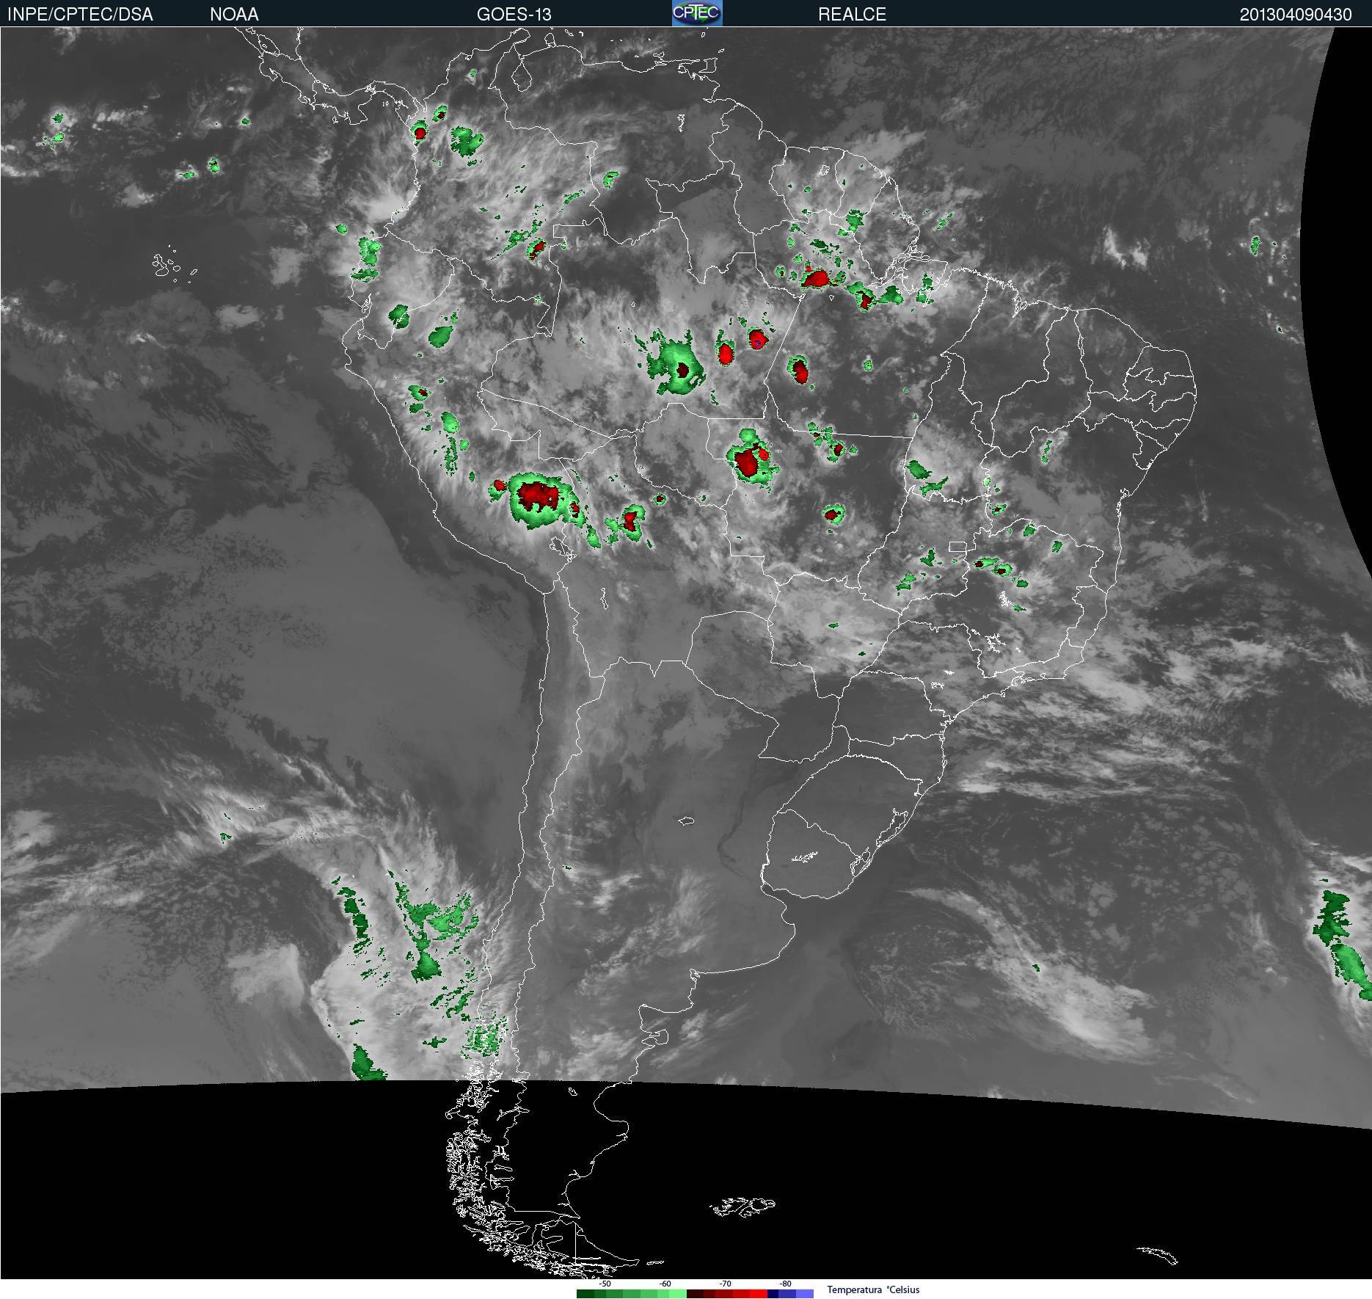Click the INPE/CPTEC/DSA header label
The image size is (1372, 1299).
(x=80, y=15)
